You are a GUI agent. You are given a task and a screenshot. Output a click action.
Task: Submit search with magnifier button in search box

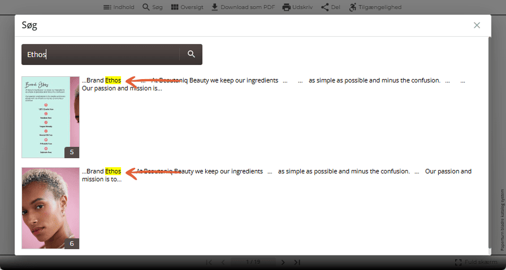(191, 54)
